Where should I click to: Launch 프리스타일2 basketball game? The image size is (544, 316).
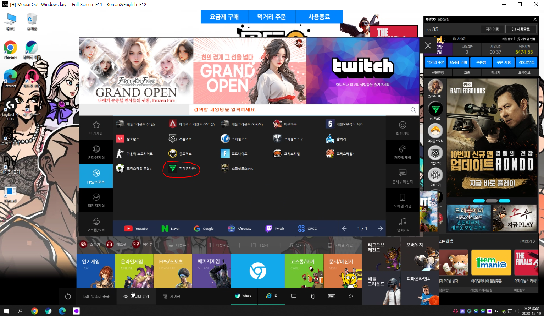tap(340, 153)
